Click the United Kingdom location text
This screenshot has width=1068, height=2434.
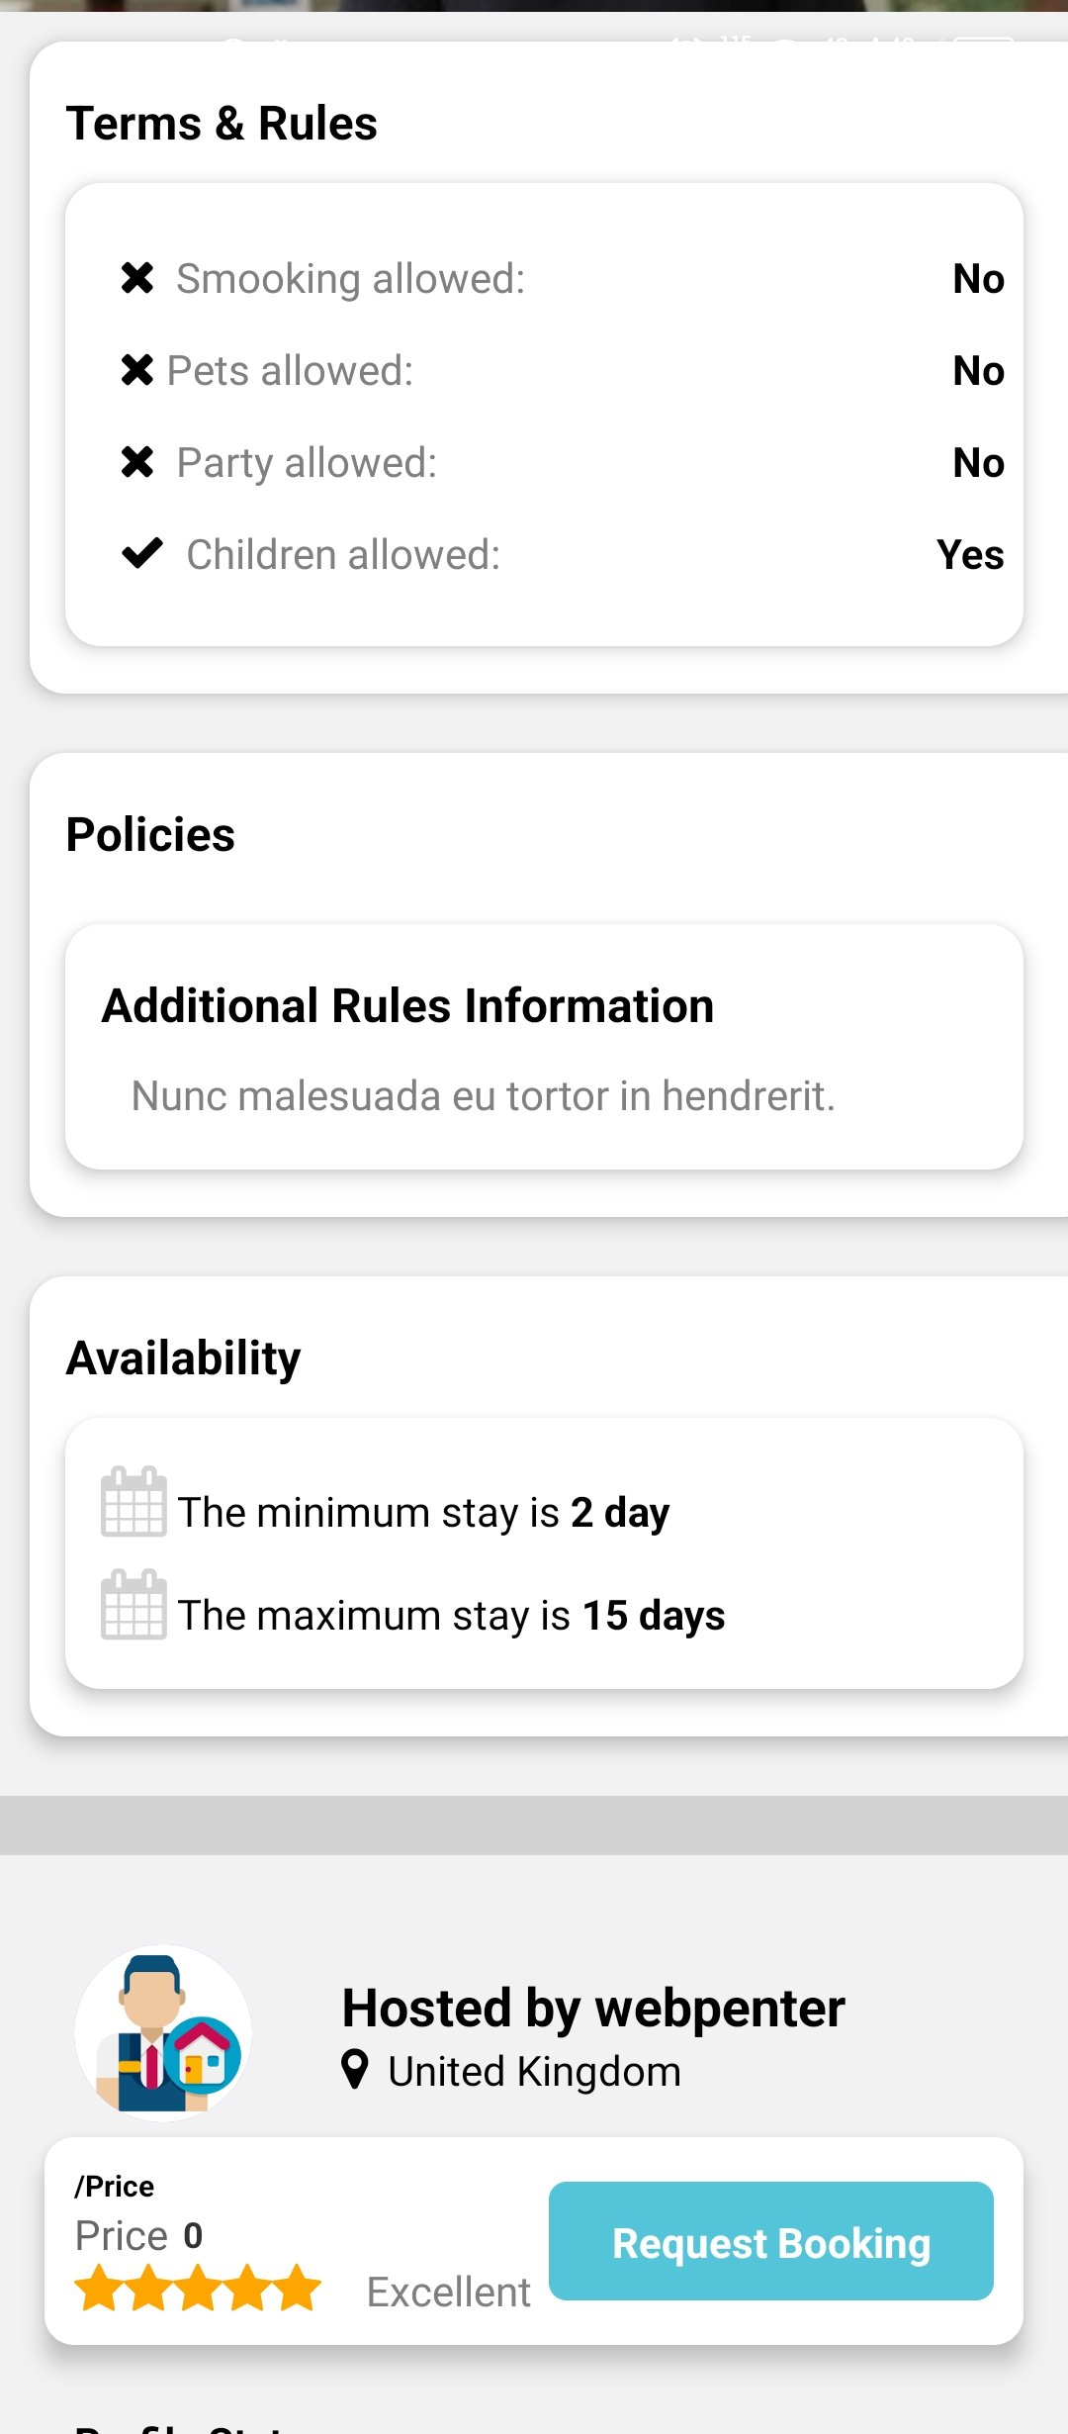[x=534, y=2072]
